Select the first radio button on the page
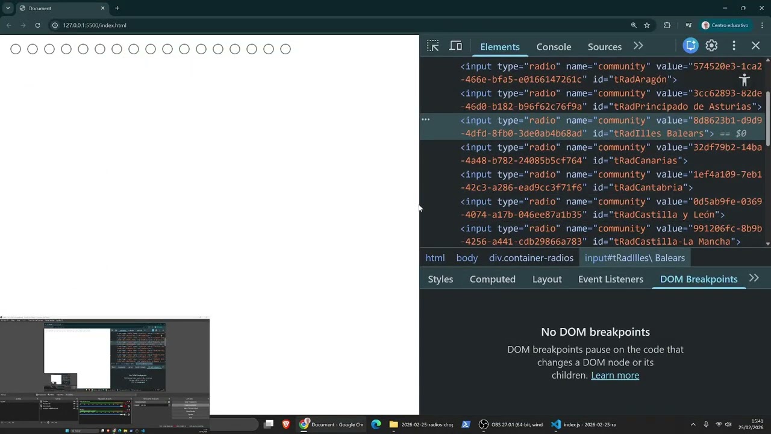771x434 pixels. click(x=16, y=49)
